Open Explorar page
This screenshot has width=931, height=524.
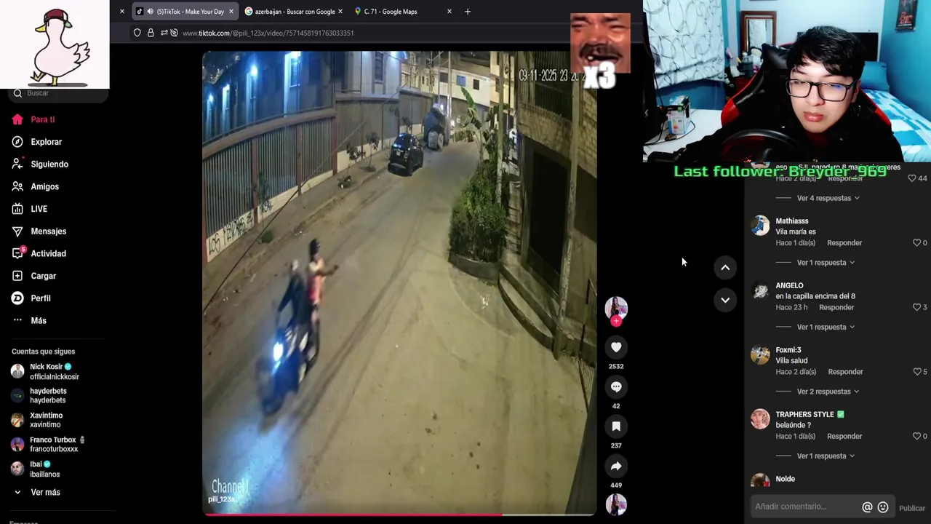pos(46,142)
